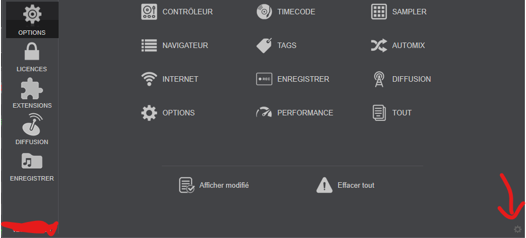Open the Enregistrer folder sidebar tab
Image resolution: width=526 pixels, height=238 pixels.
tap(32, 167)
